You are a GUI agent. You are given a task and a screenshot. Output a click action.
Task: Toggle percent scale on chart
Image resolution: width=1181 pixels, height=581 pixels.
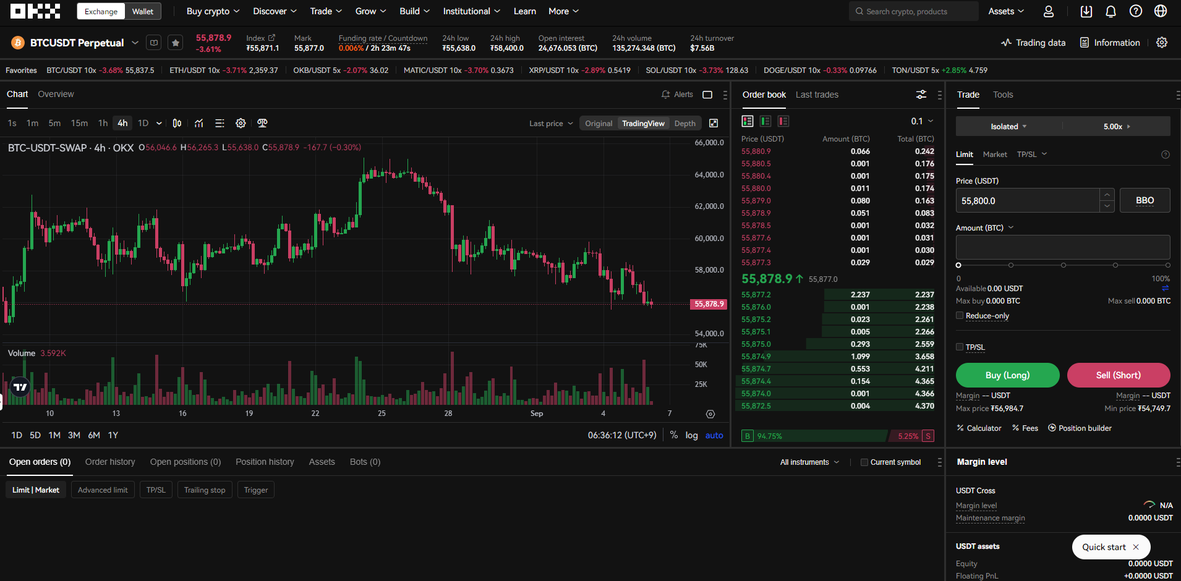coord(674,435)
